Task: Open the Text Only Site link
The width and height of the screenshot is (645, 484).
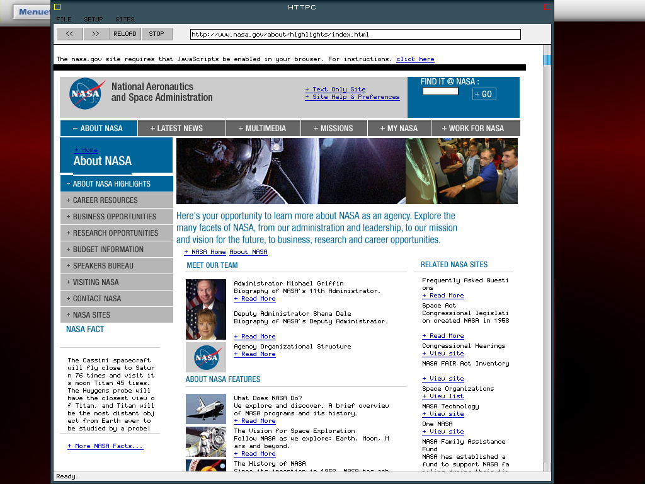Action: [x=335, y=89]
